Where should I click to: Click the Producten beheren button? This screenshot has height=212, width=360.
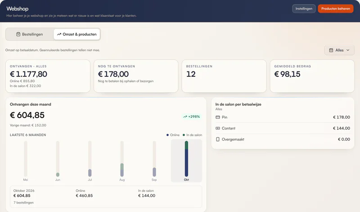[335, 9]
